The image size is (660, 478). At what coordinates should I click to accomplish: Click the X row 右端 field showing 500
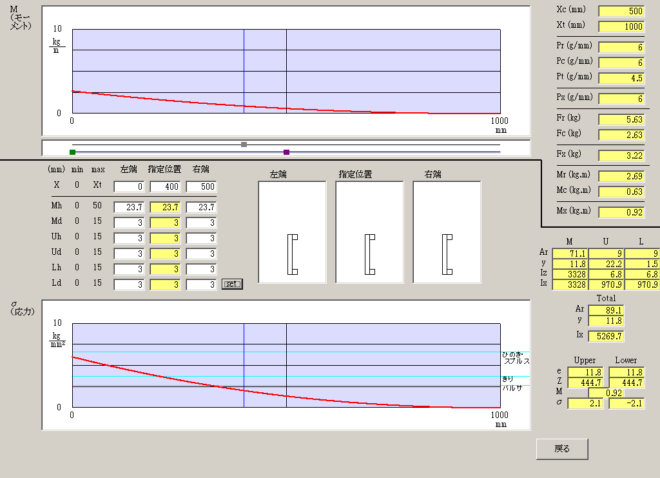tap(201, 187)
